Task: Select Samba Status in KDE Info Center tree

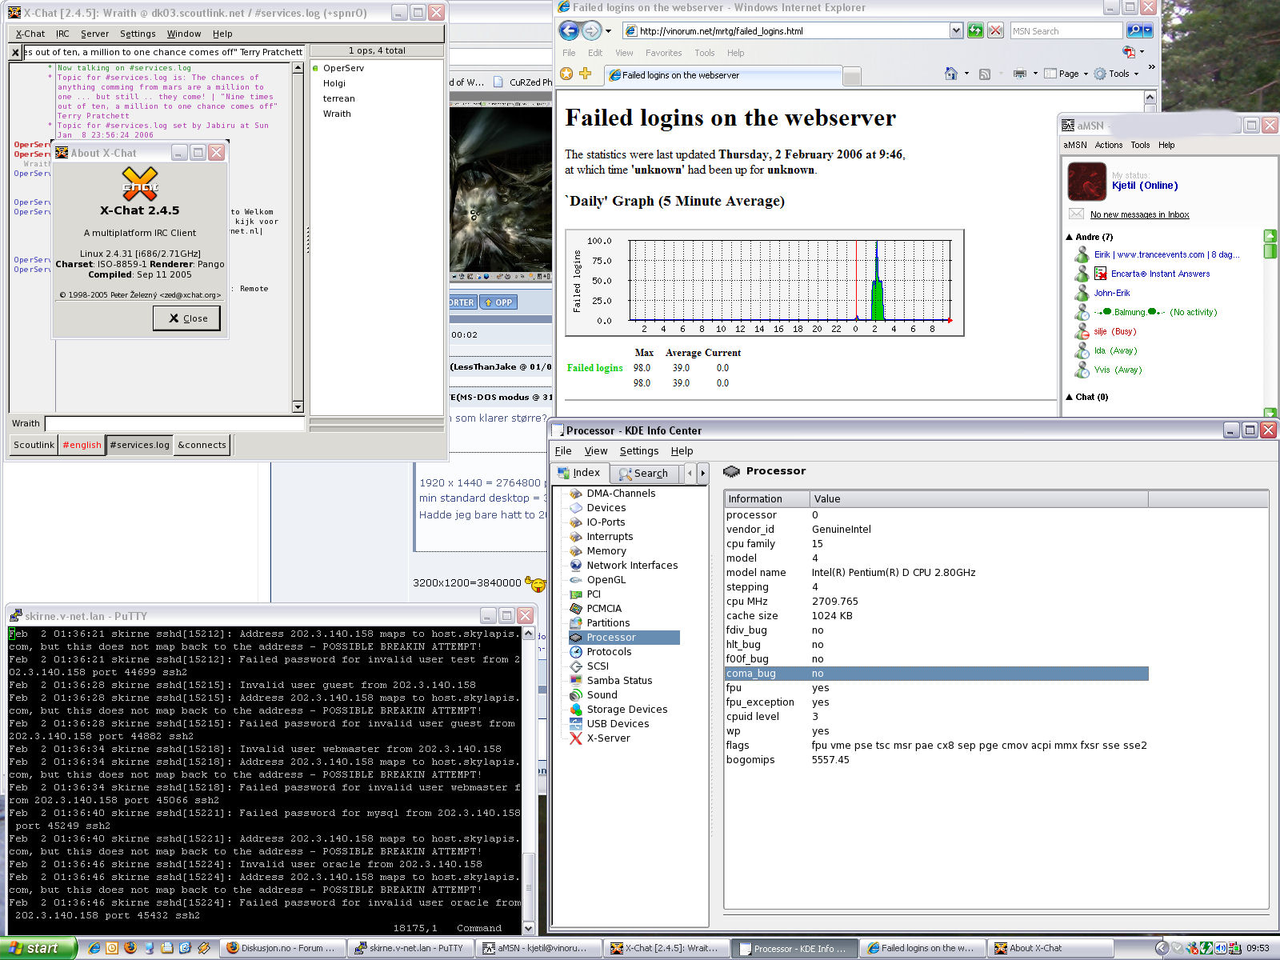Action: tap(619, 680)
